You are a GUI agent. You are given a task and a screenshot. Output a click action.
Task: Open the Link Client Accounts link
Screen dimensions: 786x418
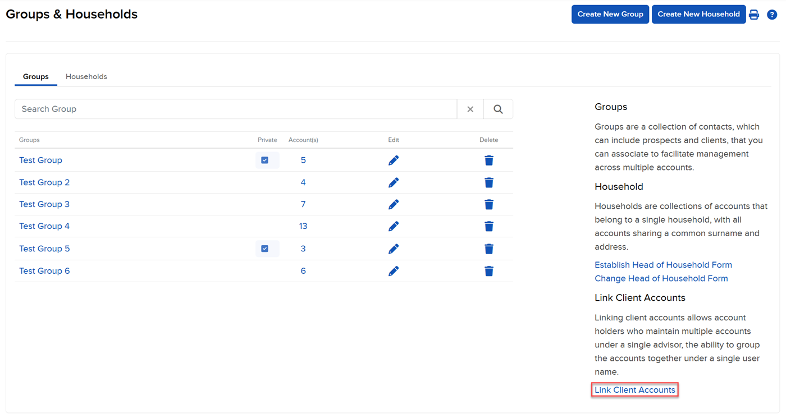(634, 389)
